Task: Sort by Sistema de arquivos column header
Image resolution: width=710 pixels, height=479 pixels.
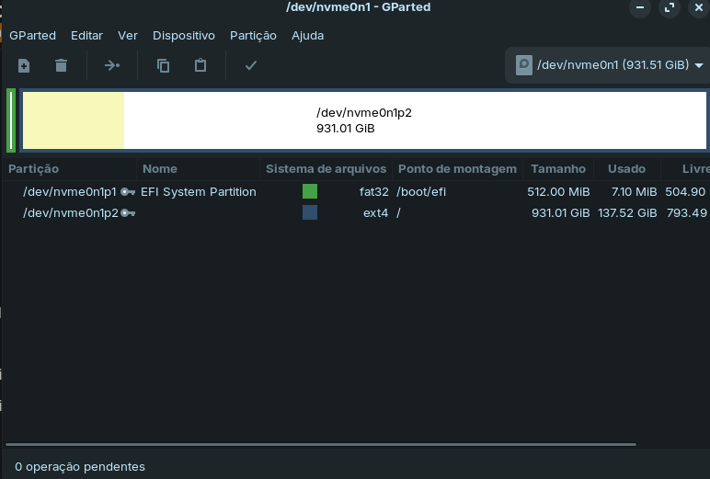Action: [x=326, y=169]
